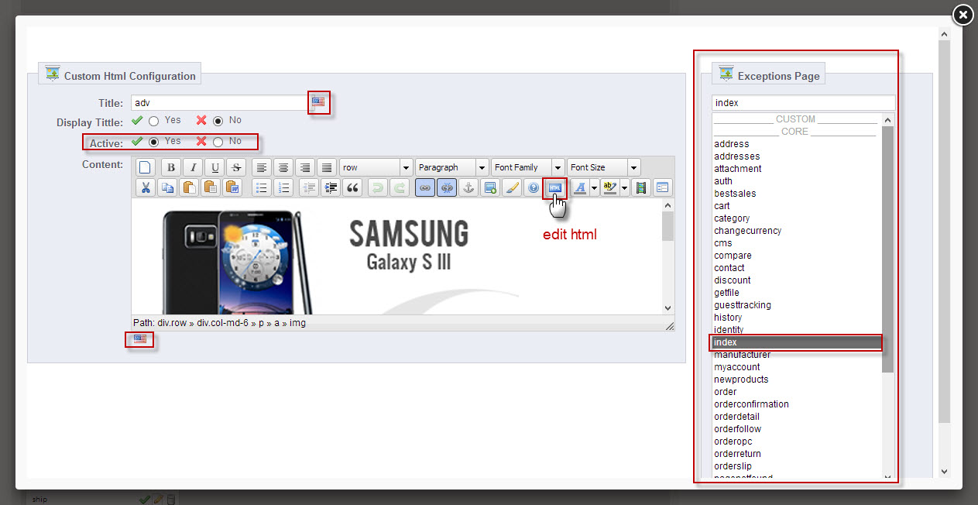Viewport: 978px width, 505px height.
Task: Click the Cleanup messy code brush icon
Action: coord(512,187)
